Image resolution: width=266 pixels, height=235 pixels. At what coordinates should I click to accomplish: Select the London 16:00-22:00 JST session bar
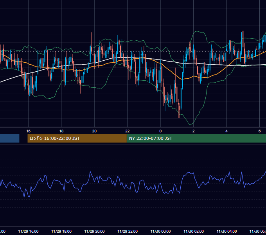(x=77, y=138)
